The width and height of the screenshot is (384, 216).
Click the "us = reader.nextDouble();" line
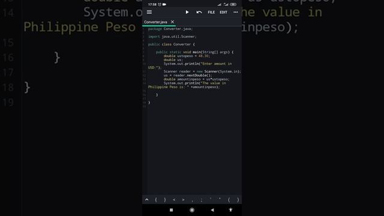(188, 76)
